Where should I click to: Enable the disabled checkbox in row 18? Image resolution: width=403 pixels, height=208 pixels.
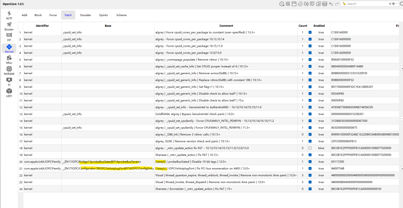(310, 148)
